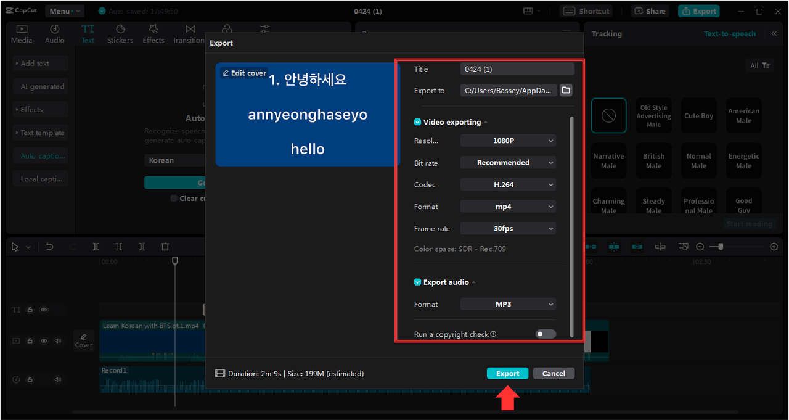Select the Narrative Male voice
This screenshot has height=420, width=789.
click(609, 161)
